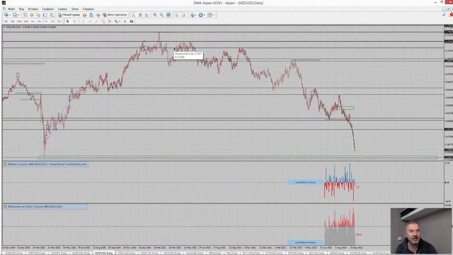The height and width of the screenshot is (255, 453).
Task: Open the Indicators list icon
Action: point(192,15)
